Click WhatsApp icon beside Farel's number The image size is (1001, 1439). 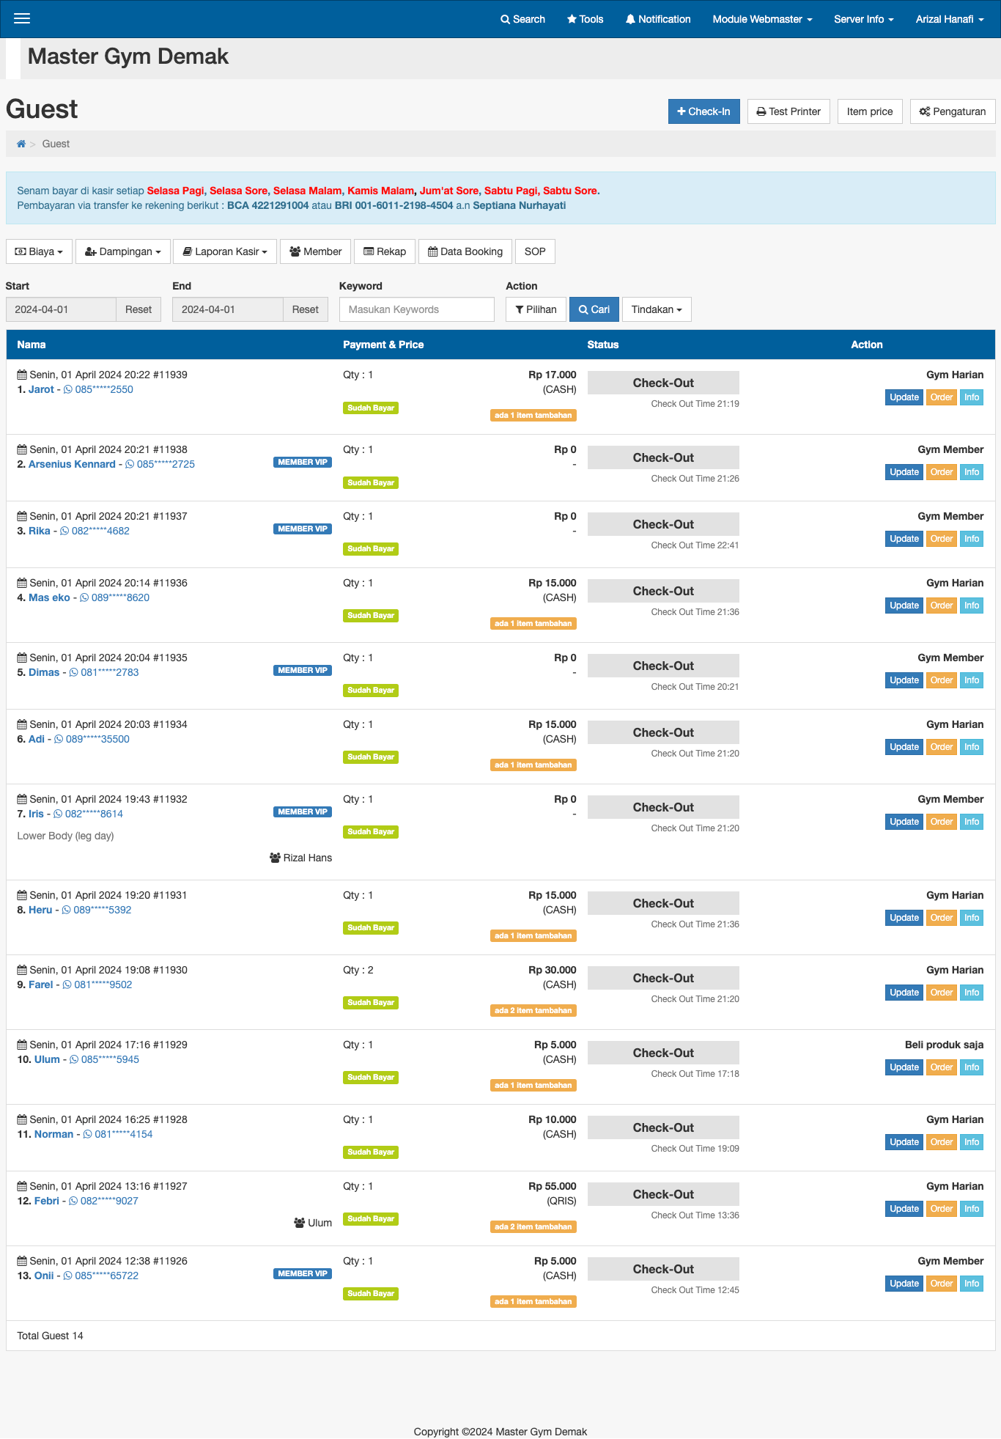(67, 985)
